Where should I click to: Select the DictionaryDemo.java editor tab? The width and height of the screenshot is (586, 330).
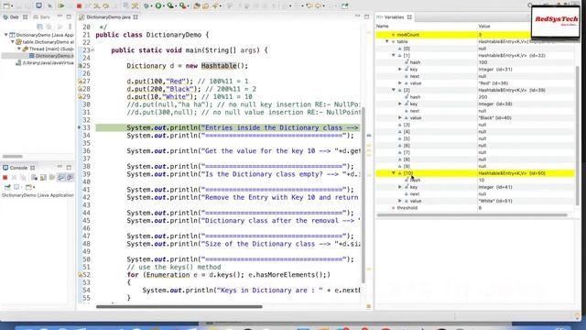108,17
